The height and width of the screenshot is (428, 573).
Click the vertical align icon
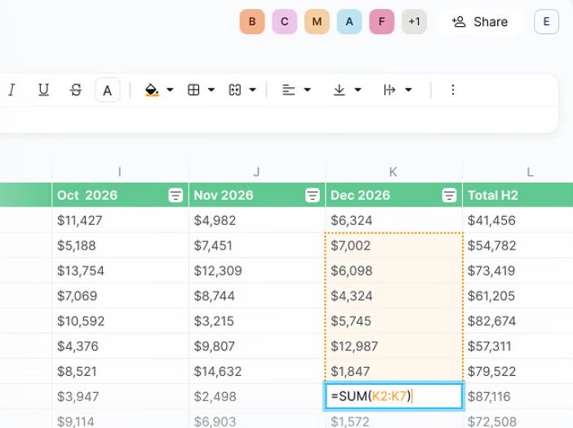340,90
